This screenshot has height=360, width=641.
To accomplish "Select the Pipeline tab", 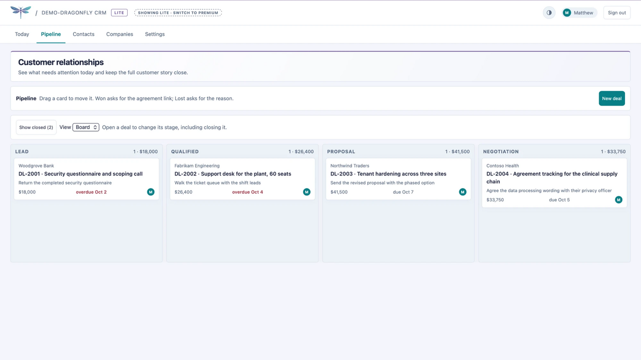I will [x=51, y=34].
